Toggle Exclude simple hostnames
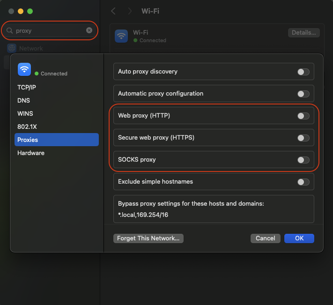 (303, 182)
